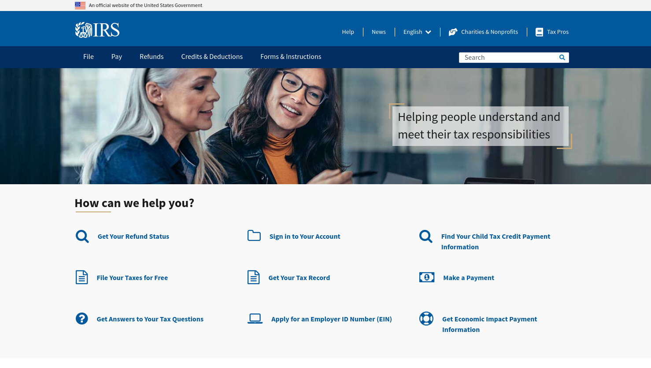Click the account folder icon
Screen dimensions: 651x368
[254, 236]
